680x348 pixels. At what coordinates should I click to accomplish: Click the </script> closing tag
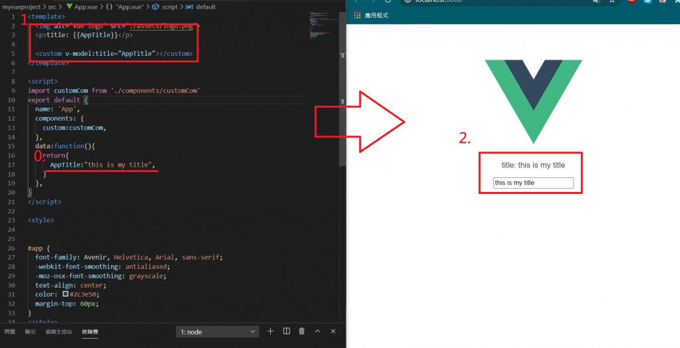pos(44,202)
